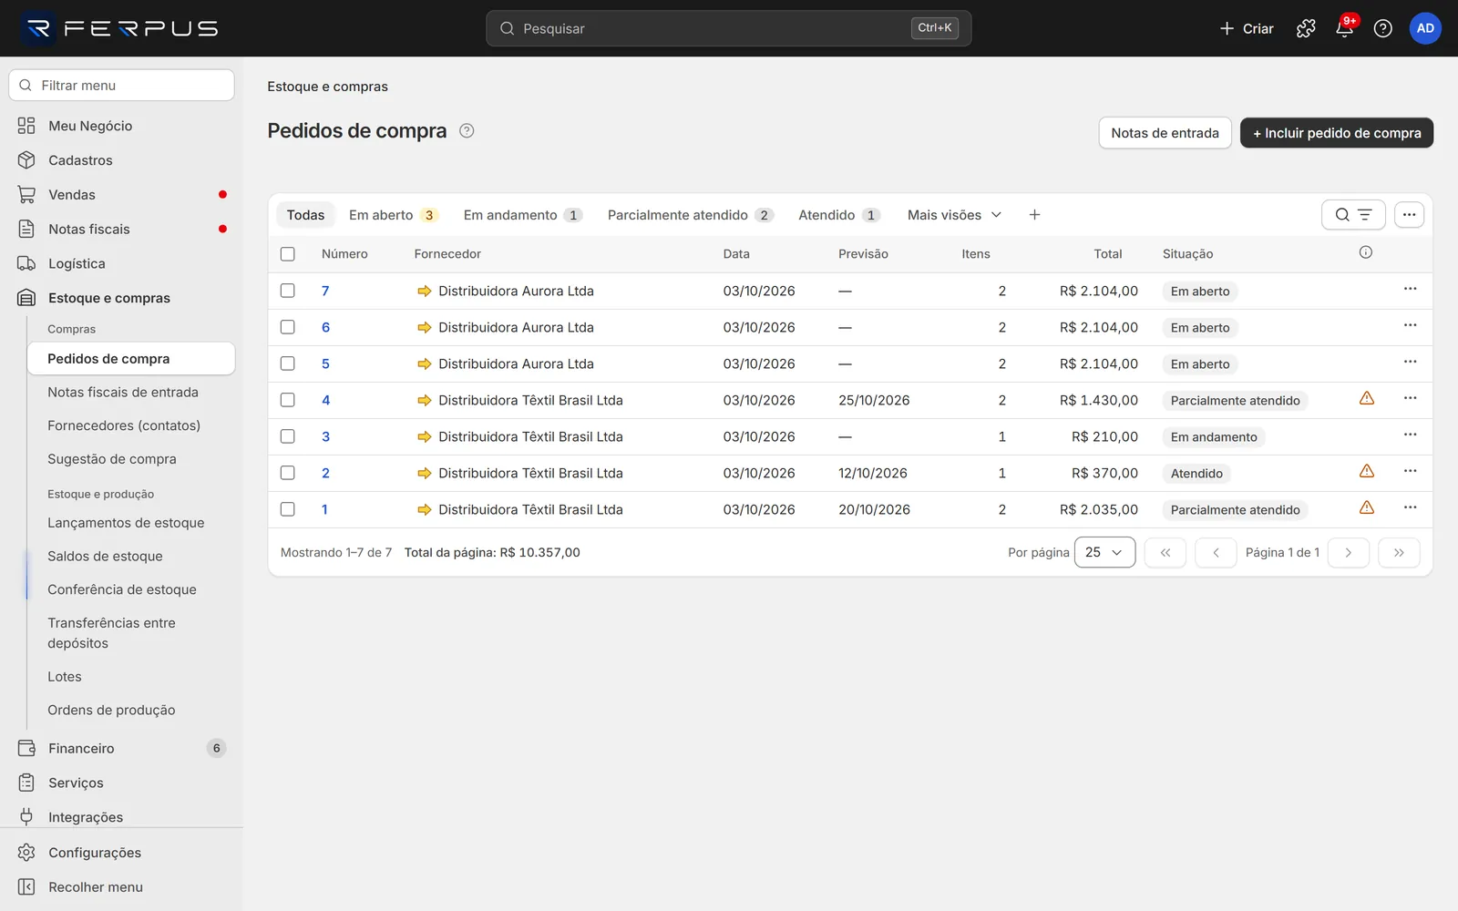Open three-dot actions for order 7

point(1410,289)
